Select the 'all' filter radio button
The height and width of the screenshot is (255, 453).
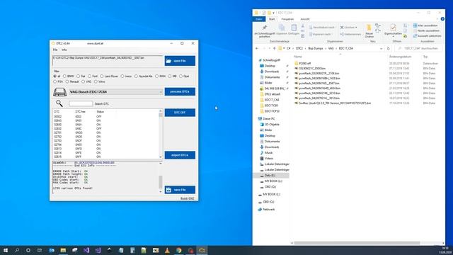point(55,76)
